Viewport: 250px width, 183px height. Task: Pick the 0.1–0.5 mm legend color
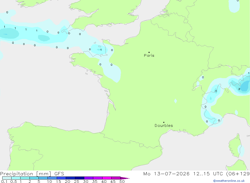[7, 178]
